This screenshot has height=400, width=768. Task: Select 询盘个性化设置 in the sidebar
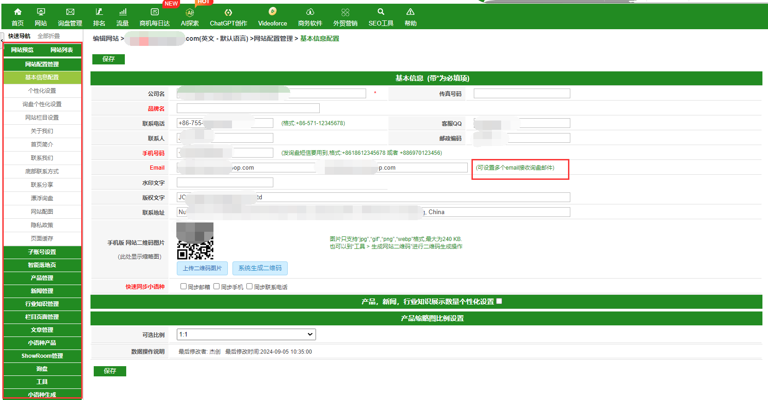pyautogui.click(x=42, y=104)
